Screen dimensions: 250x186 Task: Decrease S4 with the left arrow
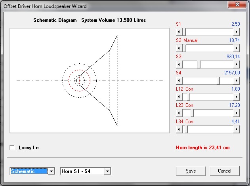click(179, 81)
